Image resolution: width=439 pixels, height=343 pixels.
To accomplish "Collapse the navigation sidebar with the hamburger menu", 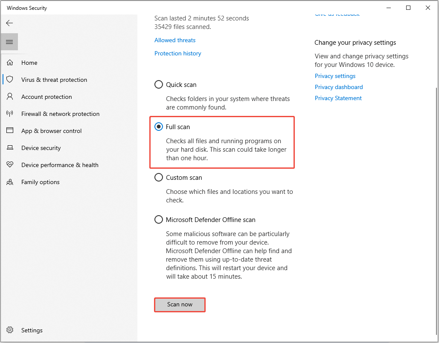I will [9, 42].
